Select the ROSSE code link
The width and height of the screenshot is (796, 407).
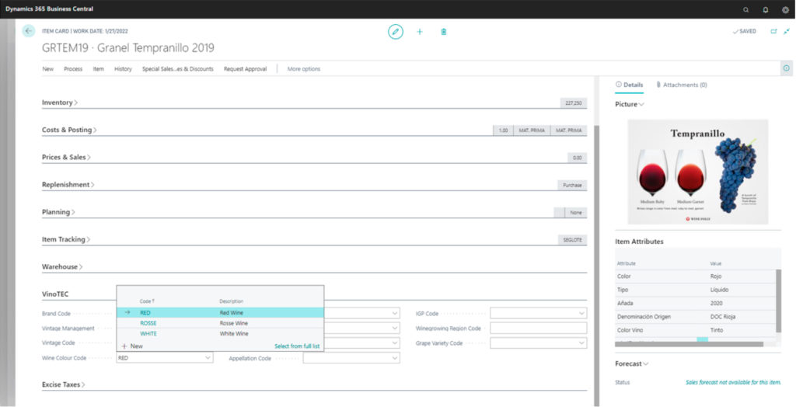point(148,323)
